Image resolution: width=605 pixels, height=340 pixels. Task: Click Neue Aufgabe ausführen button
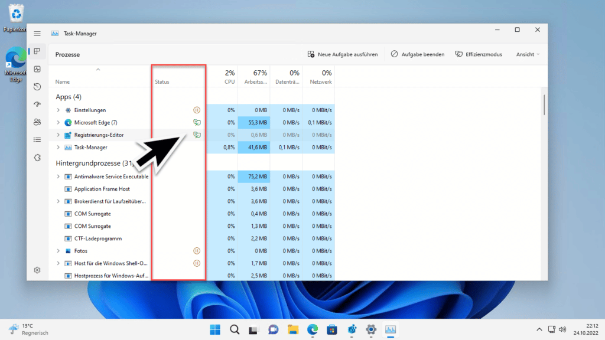click(x=343, y=54)
